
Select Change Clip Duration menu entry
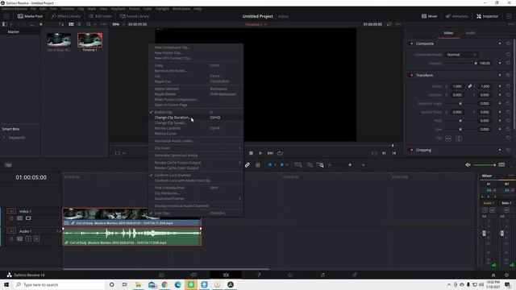tap(196, 118)
